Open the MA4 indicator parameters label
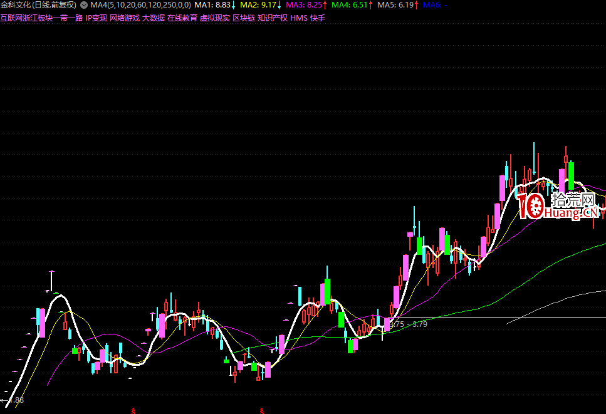The height and width of the screenshot is (414, 606). pos(140,5)
